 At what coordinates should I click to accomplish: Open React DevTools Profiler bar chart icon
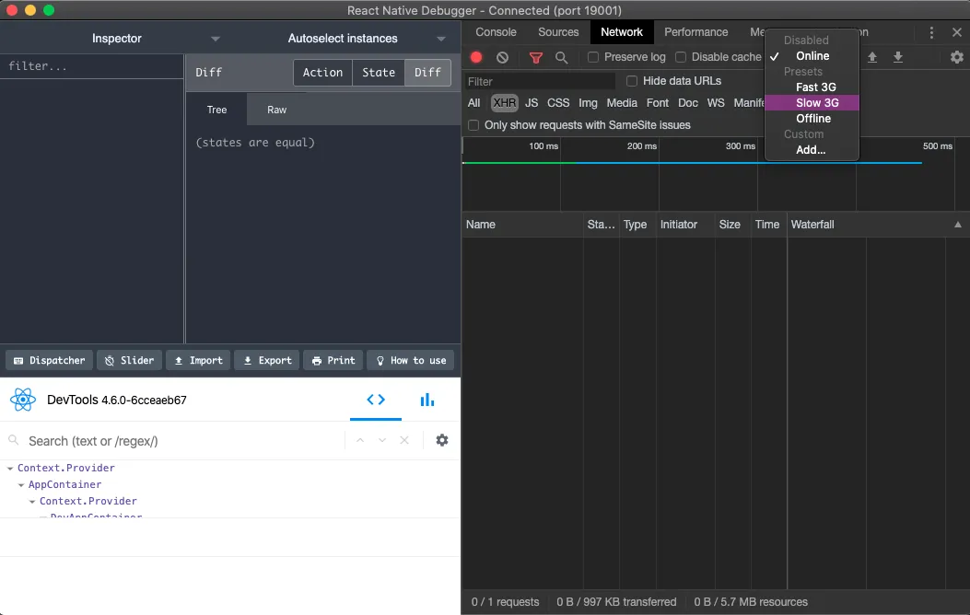[427, 400]
